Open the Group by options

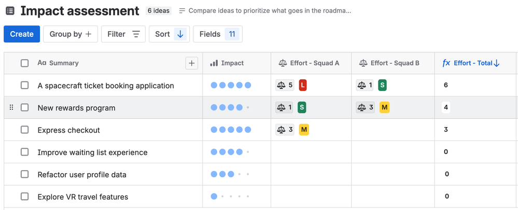pyautogui.click(x=71, y=34)
